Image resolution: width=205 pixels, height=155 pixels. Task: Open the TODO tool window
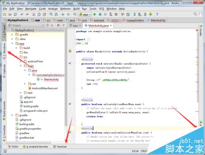pos(13,147)
